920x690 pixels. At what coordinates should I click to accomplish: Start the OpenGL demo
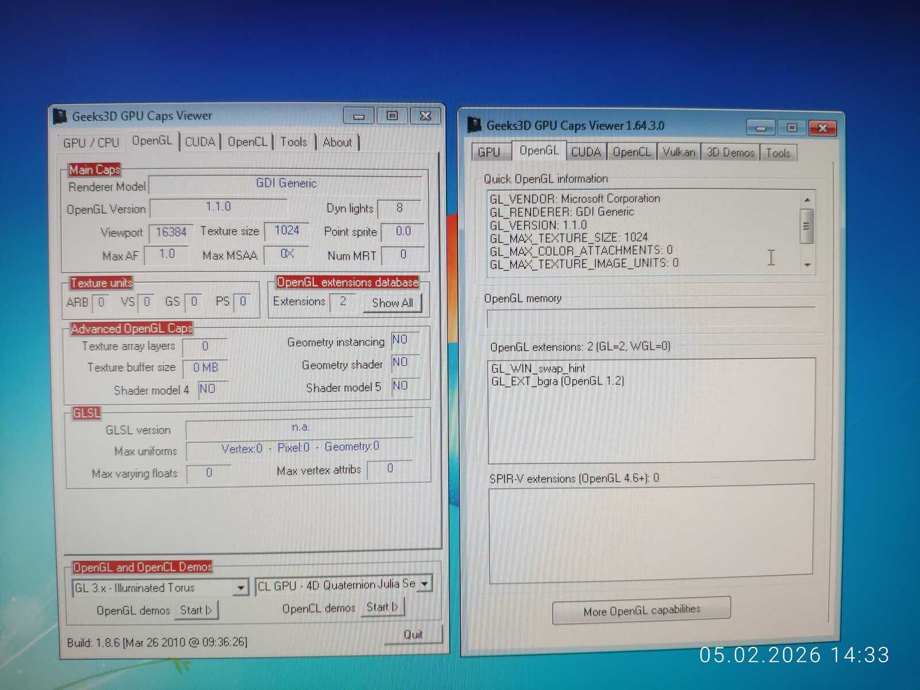(196, 610)
